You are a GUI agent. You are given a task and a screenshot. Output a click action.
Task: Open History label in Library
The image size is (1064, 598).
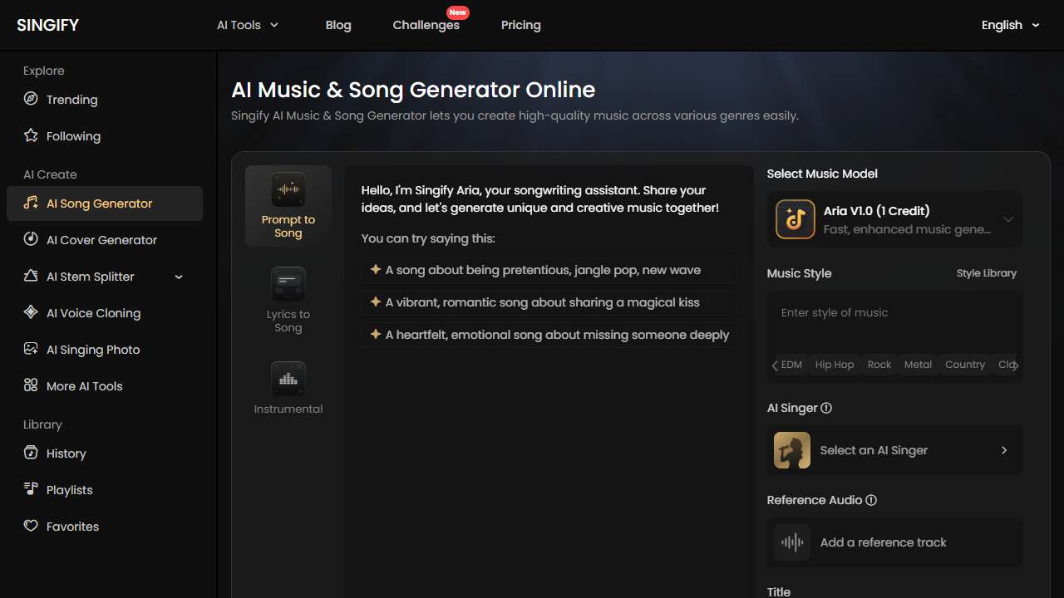66,453
